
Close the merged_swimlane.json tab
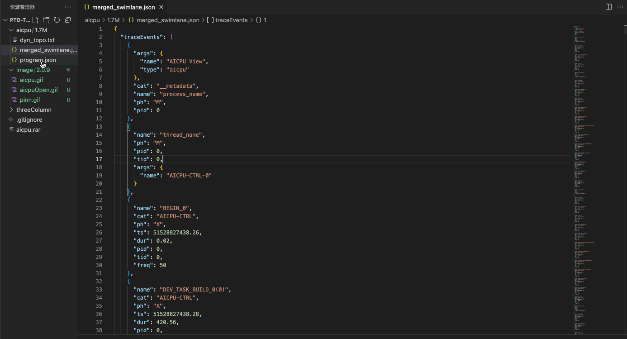161,7
